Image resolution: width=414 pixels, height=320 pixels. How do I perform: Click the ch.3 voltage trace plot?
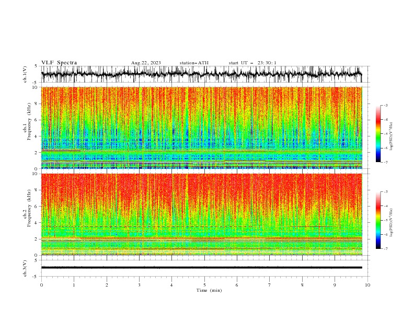tap(205, 268)
